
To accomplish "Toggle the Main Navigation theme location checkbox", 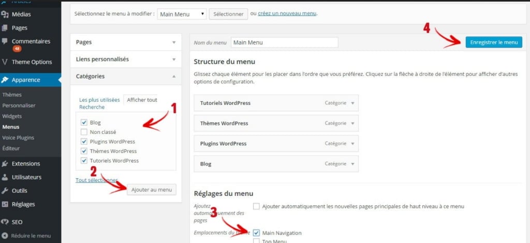I will click(x=256, y=233).
